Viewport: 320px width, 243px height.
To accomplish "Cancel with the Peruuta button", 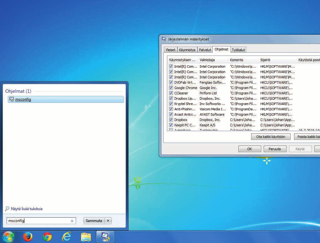I will click(275, 149).
